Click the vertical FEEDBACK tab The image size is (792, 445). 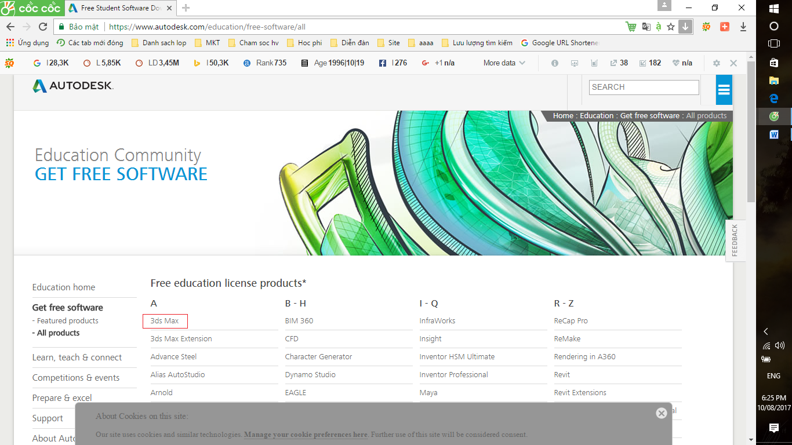pos(735,240)
